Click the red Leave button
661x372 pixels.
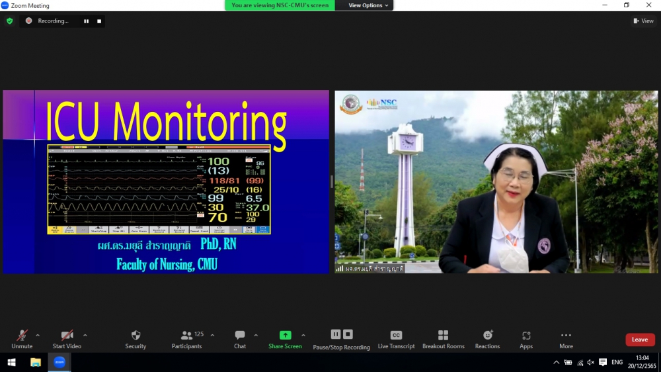640,340
